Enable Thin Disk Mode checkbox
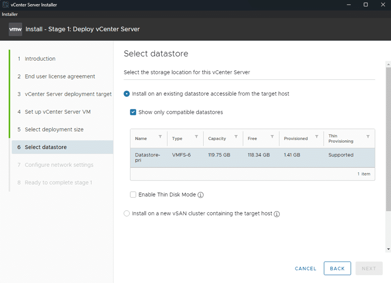 [x=133, y=195]
